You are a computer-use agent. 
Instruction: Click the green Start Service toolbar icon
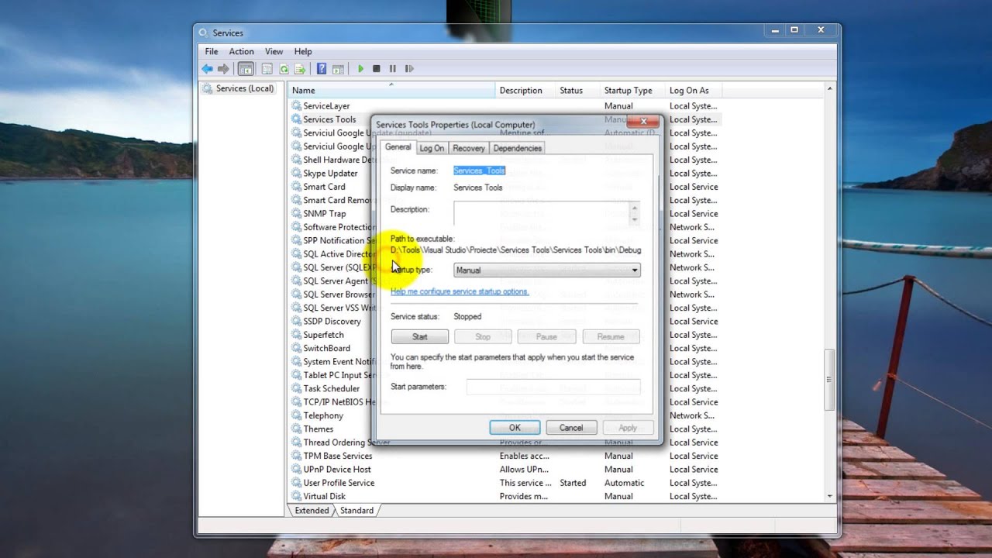[360, 69]
